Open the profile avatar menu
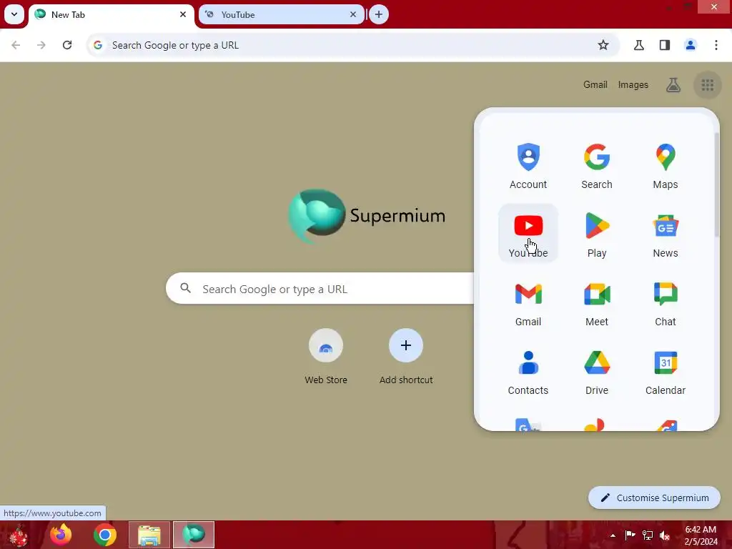This screenshot has width=732, height=549. click(x=690, y=45)
